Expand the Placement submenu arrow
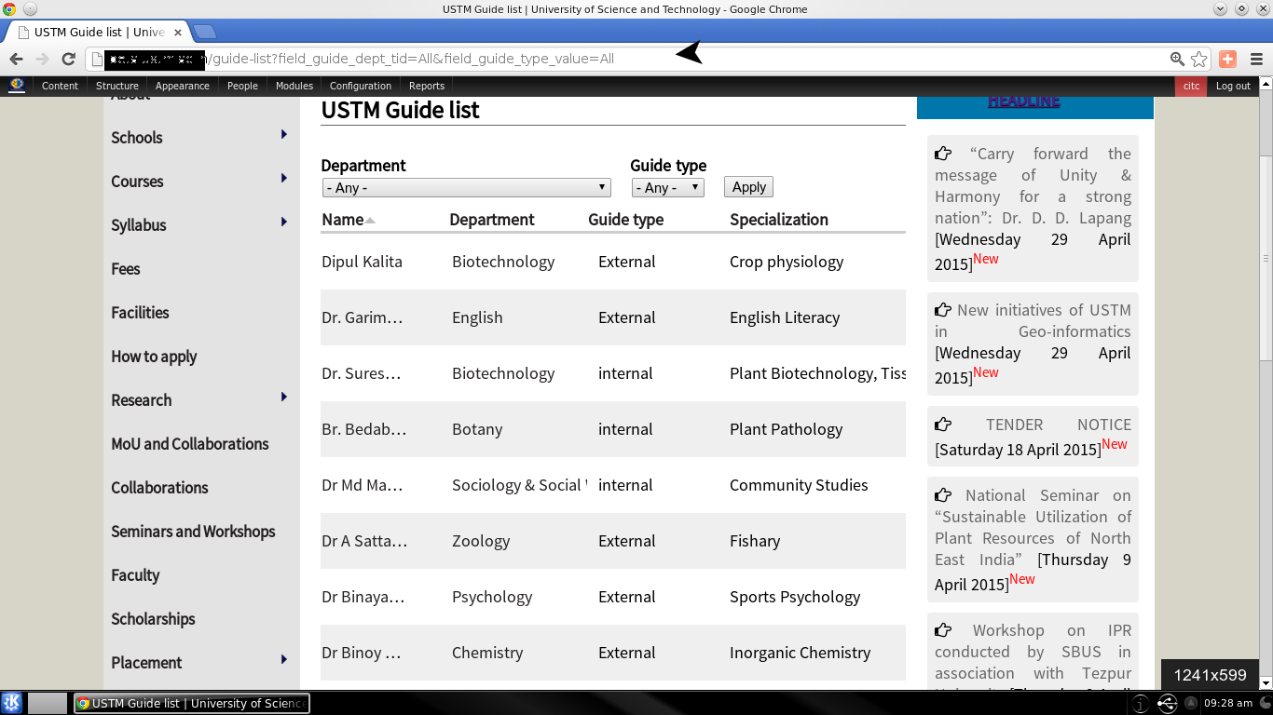Viewport: 1273px width, 715px height. tap(284, 660)
